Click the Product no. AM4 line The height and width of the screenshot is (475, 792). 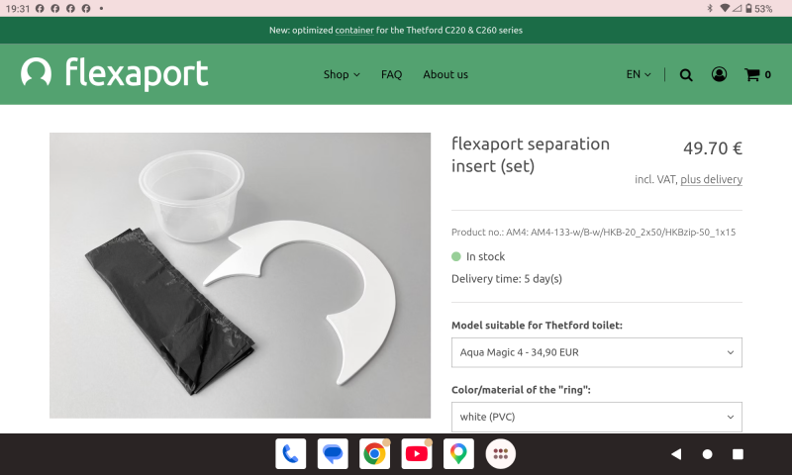(x=593, y=233)
